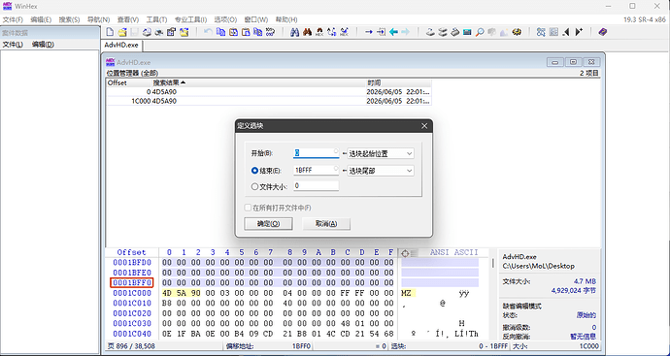Viewport: 670px width, 356px height.
Task: Click the crosshair icon beside ANSI ASCII
Action: pyautogui.click(x=405, y=253)
